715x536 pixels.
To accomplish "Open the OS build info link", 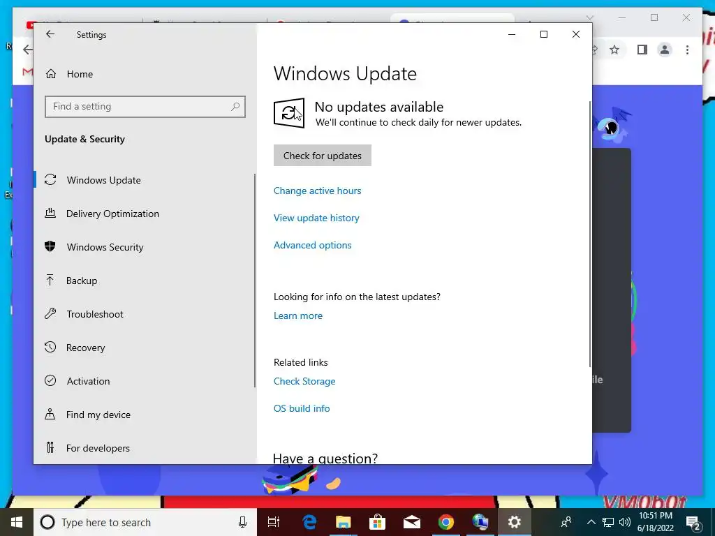I will pos(302,408).
